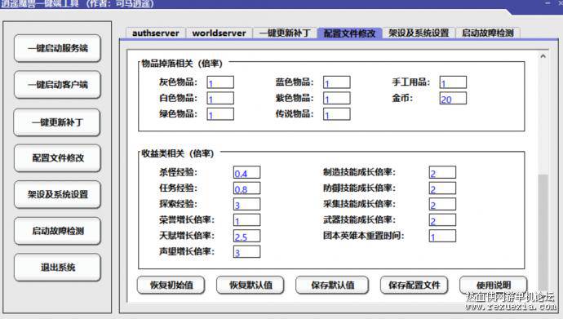
Task: Open the 架设及系统设置 tab
Action: coord(419,33)
